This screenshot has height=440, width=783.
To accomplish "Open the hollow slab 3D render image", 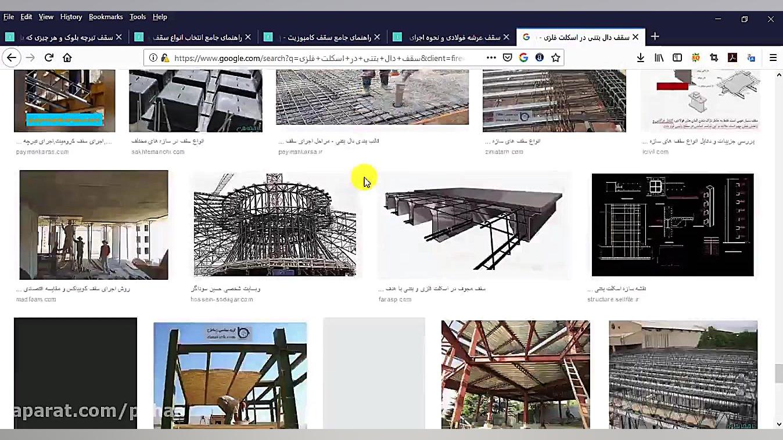I will (x=474, y=226).
